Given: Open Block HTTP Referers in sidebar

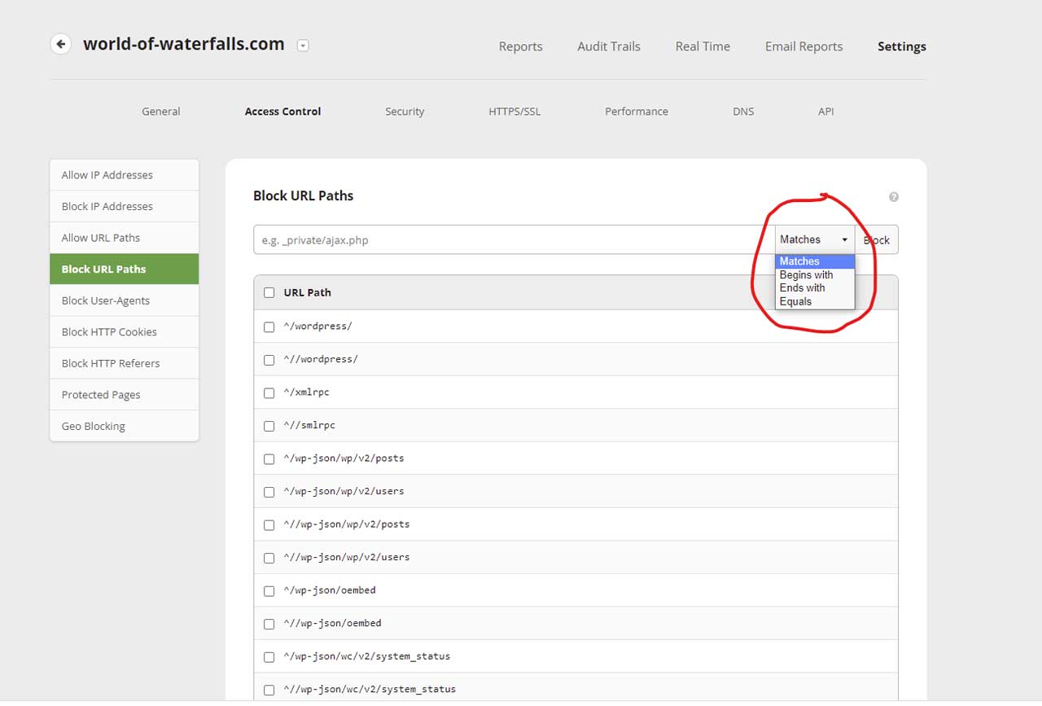Looking at the screenshot, I should (125, 363).
